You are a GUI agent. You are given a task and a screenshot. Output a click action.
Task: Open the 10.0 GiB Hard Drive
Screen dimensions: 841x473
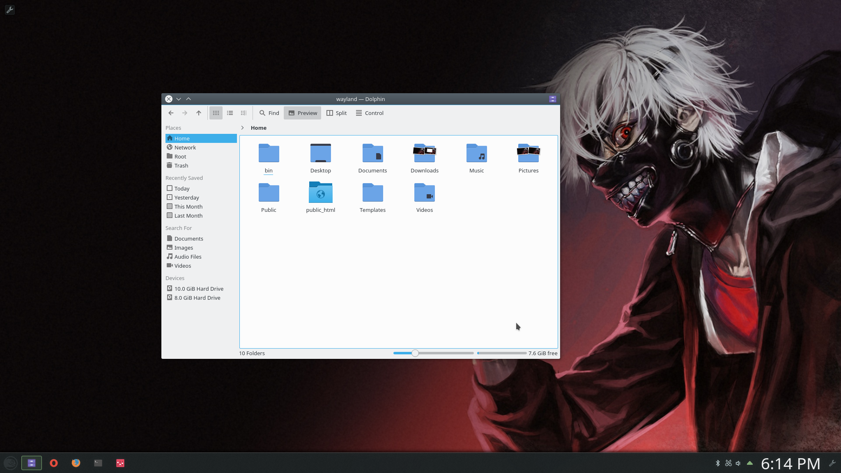pyautogui.click(x=199, y=289)
